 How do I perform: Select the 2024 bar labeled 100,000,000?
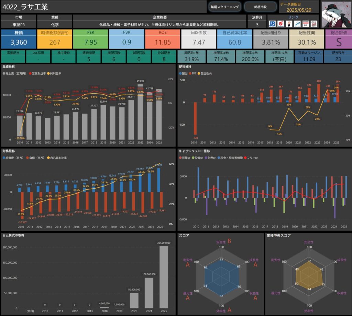tap(149, 293)
